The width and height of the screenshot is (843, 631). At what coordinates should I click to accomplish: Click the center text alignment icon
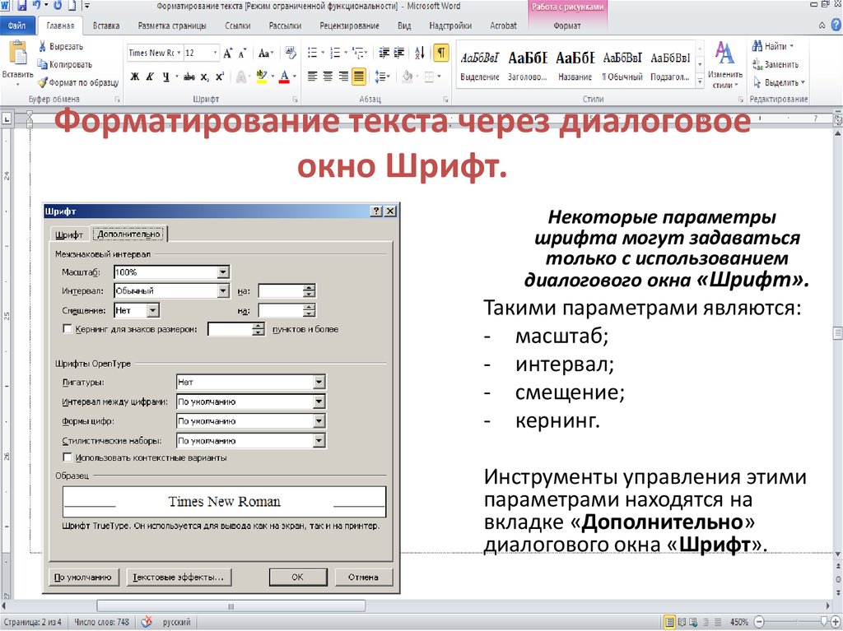point(328,77)
